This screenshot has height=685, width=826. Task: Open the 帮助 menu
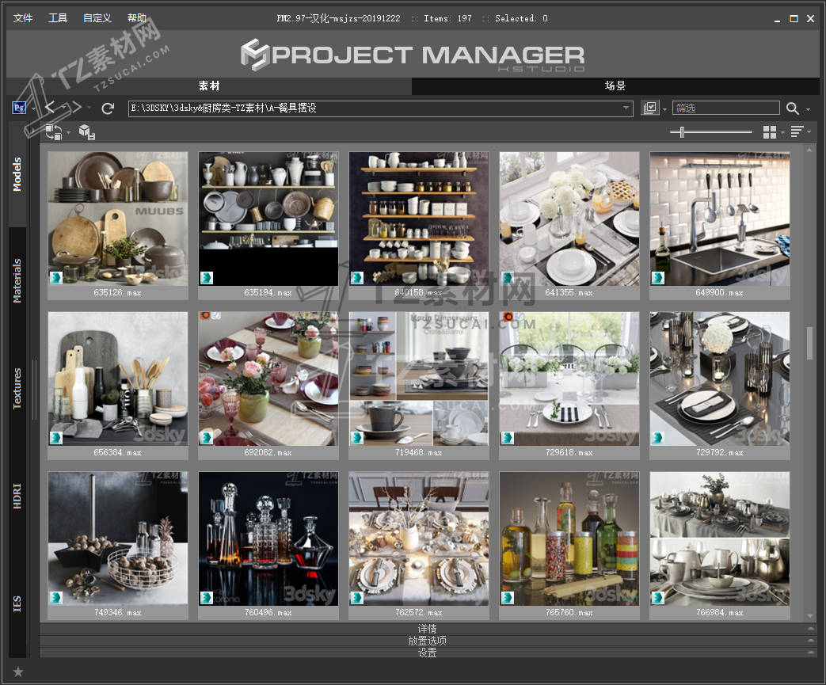(137, 18)
